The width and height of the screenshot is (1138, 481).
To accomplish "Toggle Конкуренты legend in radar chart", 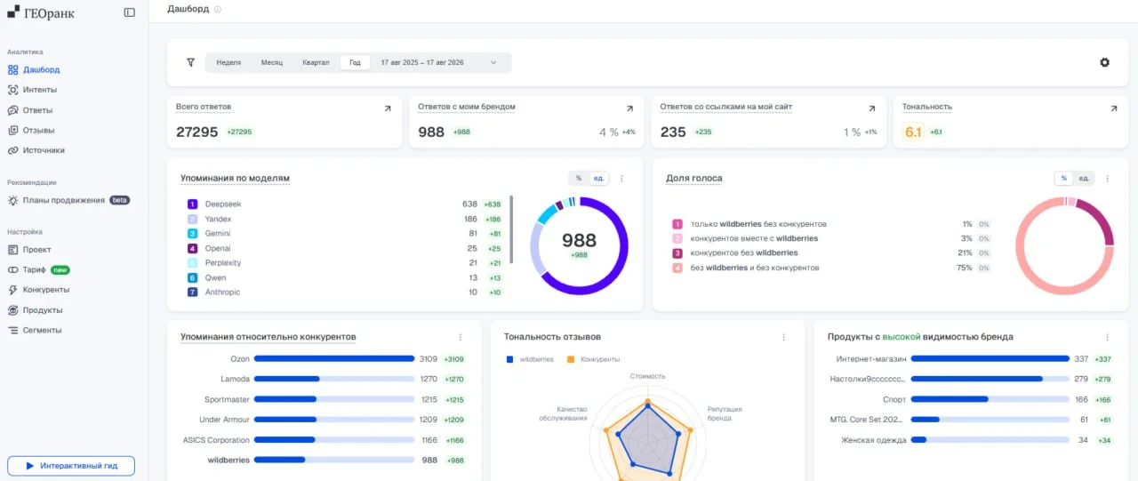I will coord(595,359).
